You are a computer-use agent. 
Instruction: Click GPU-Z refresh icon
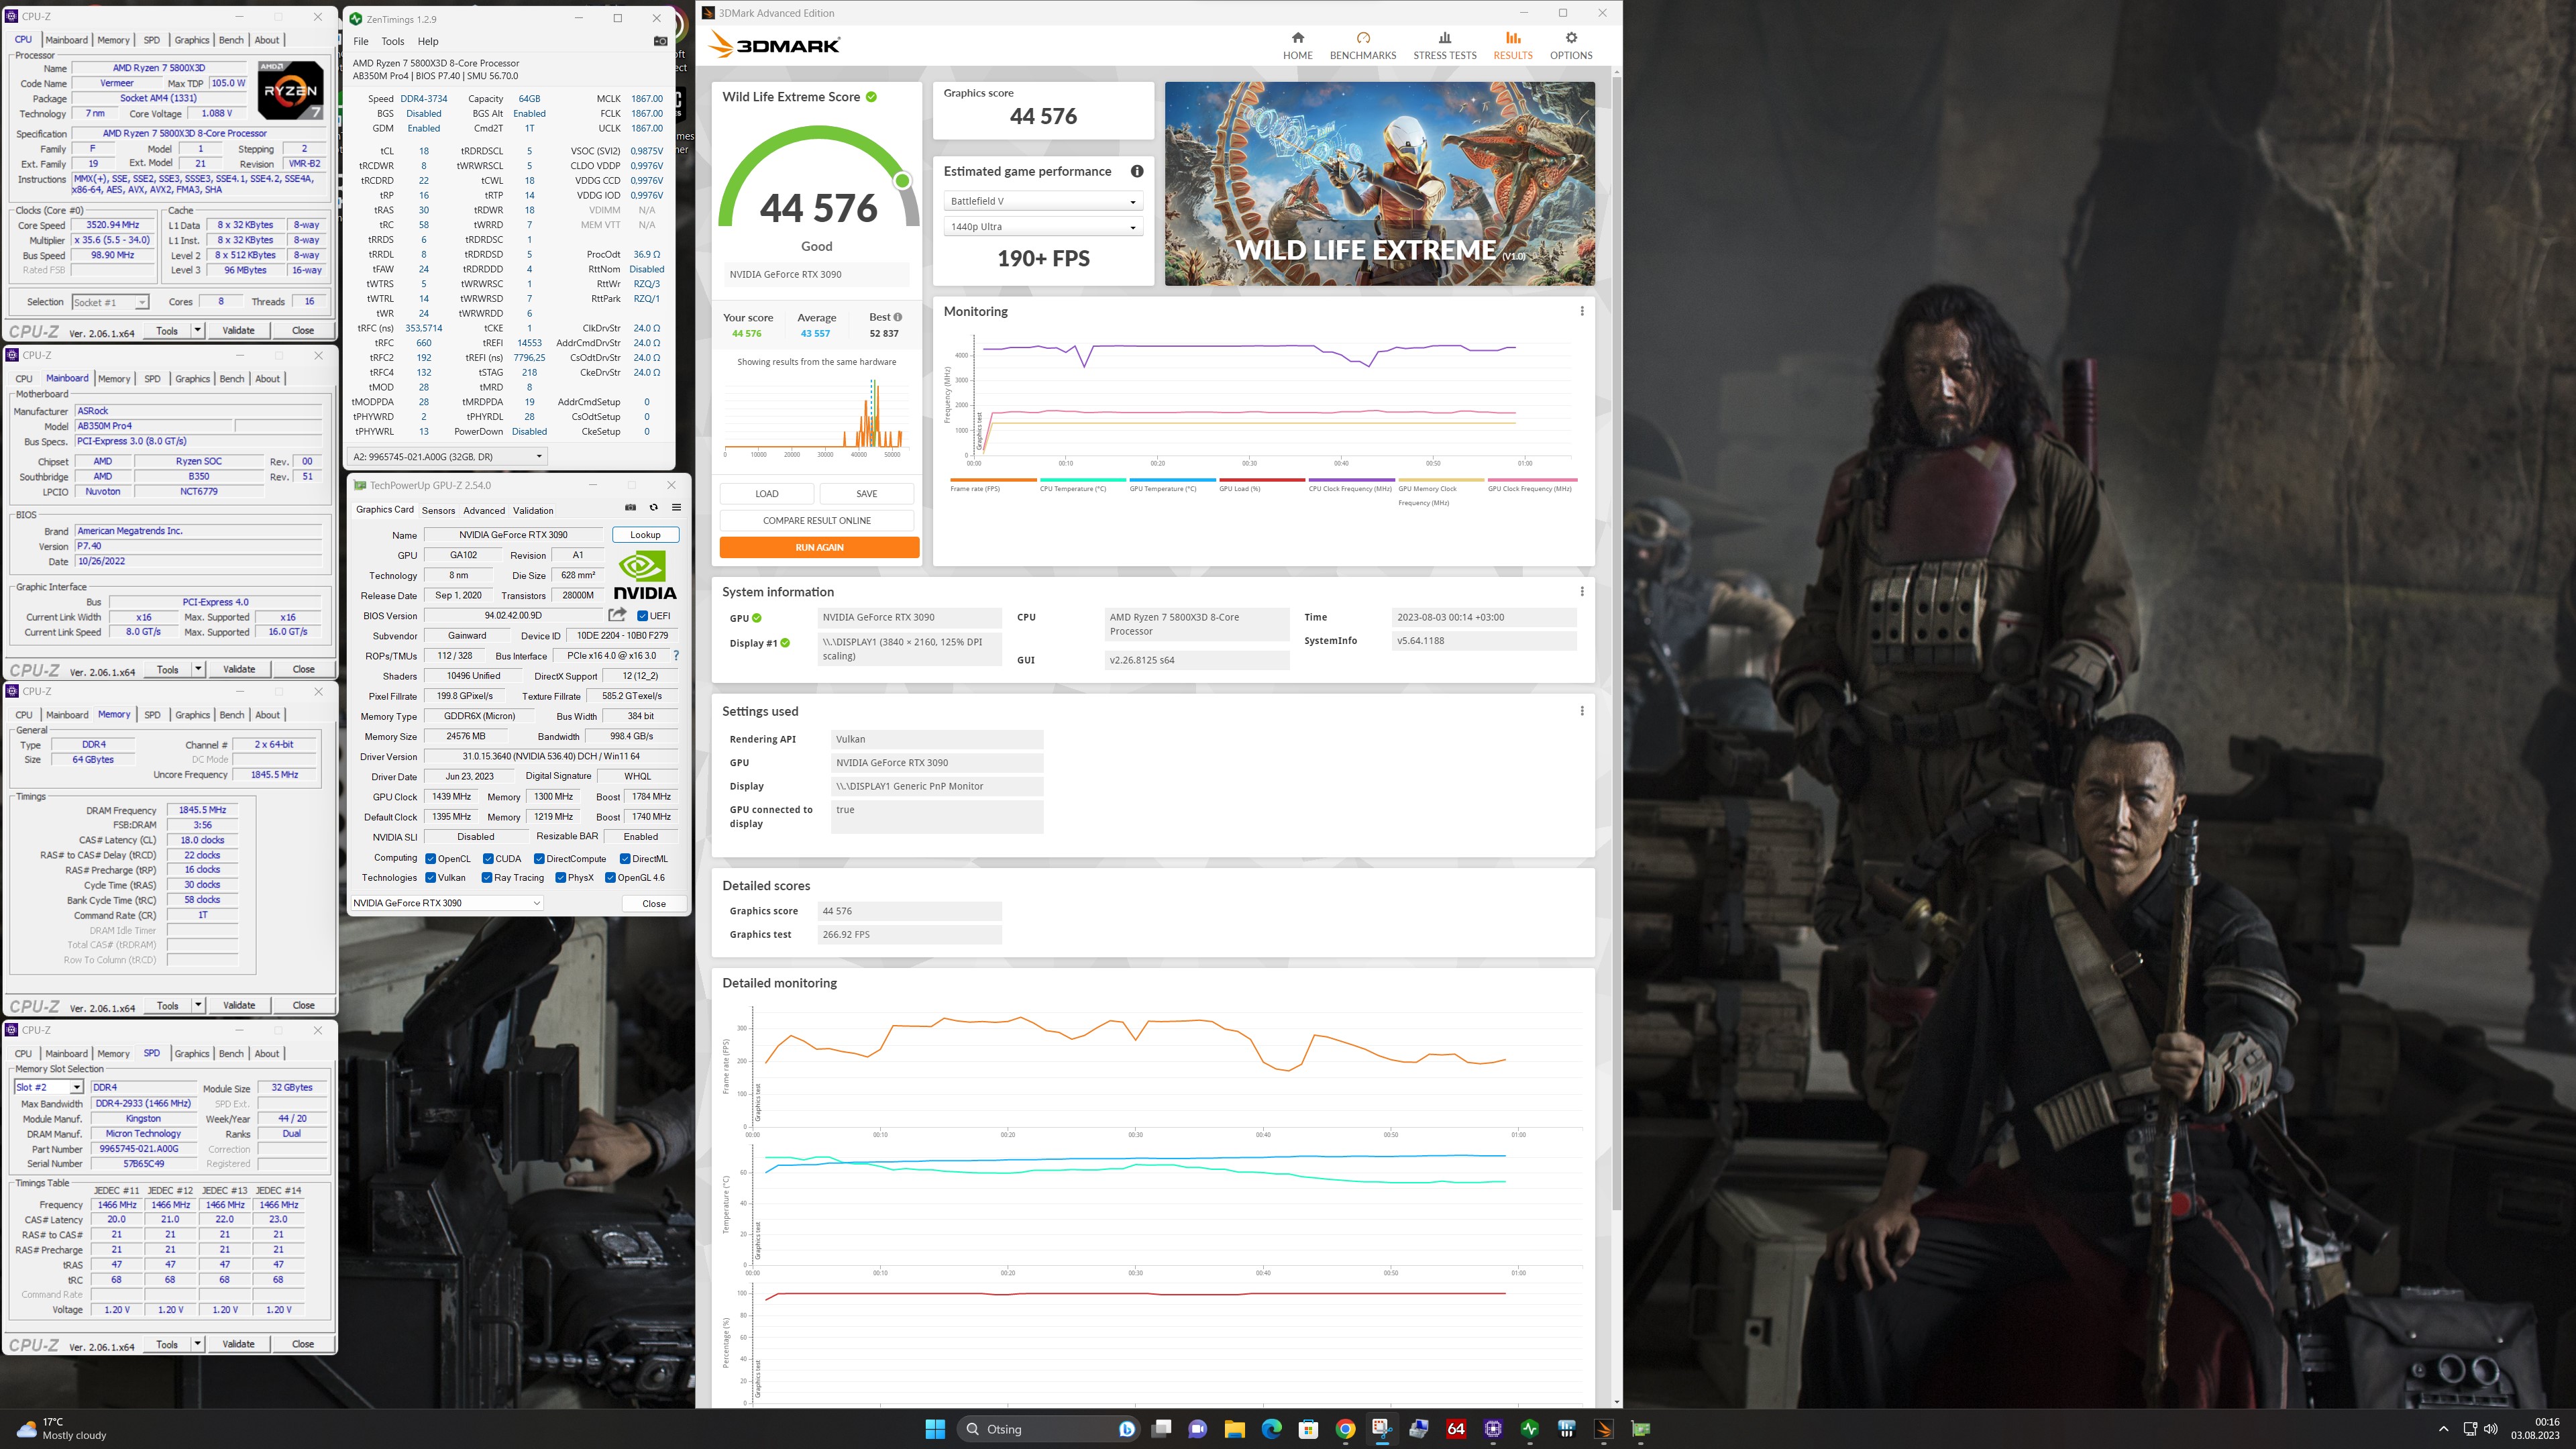tap(653, 508)
